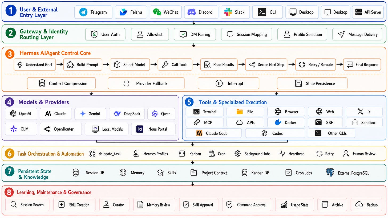
Task: Select the Memory brain icon
Action: click(x=123, y=173)
